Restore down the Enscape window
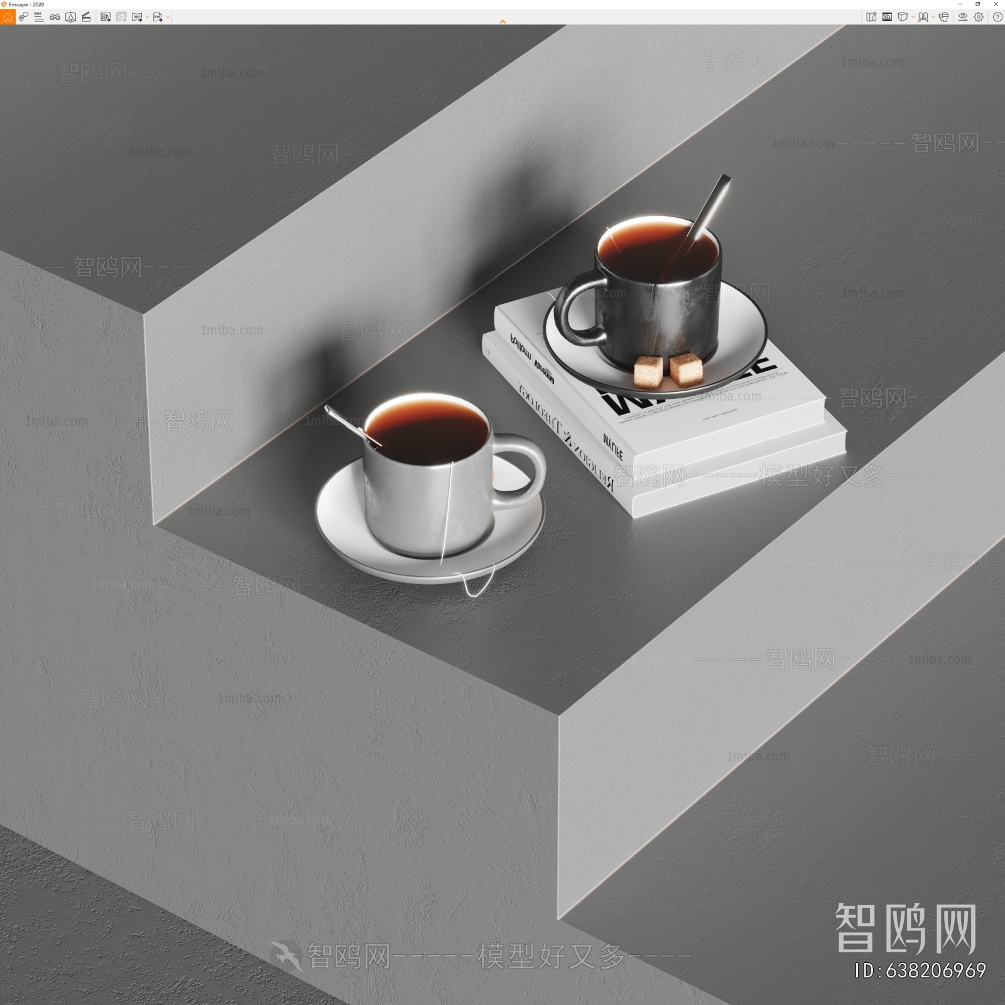The width and height of the screenshot is (1005, 1005). pyautogui.click(x=977, y=4)
